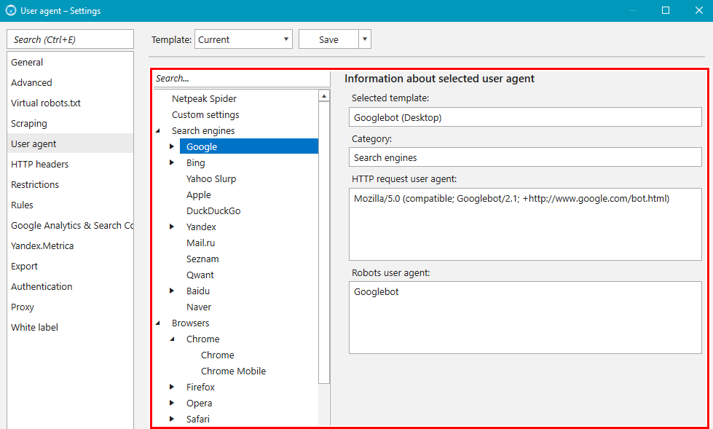Expand the Baidu tree node
Image resolution: width=713 pixels, height=429 pixels.
coord(172,291)
